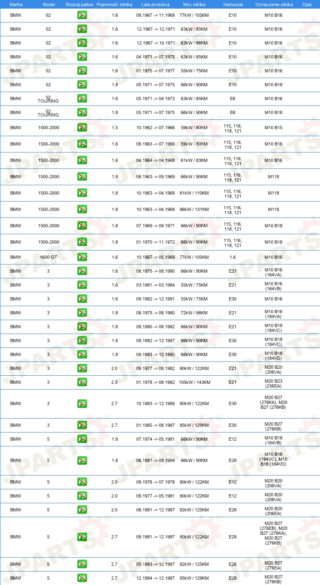Click fuel icon in the 96kW / 131KM row
This screenshot has width=320, height=585.
coord(82,209)
